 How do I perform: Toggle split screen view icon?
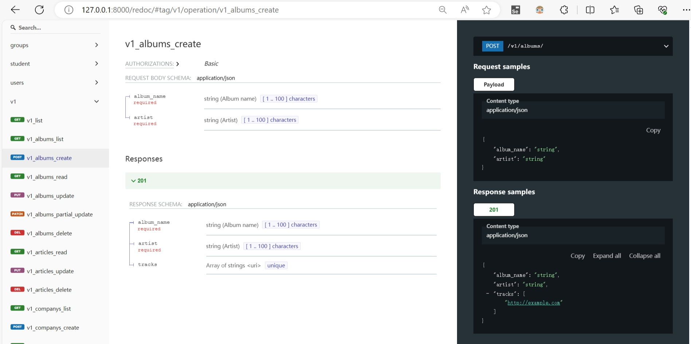pos(590,10)
